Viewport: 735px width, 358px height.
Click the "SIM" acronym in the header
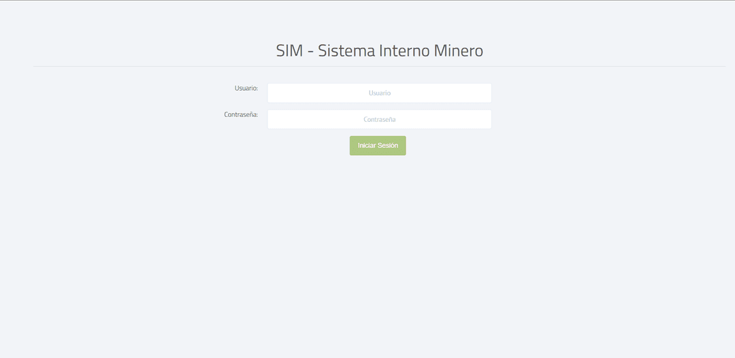pos(289,50)
